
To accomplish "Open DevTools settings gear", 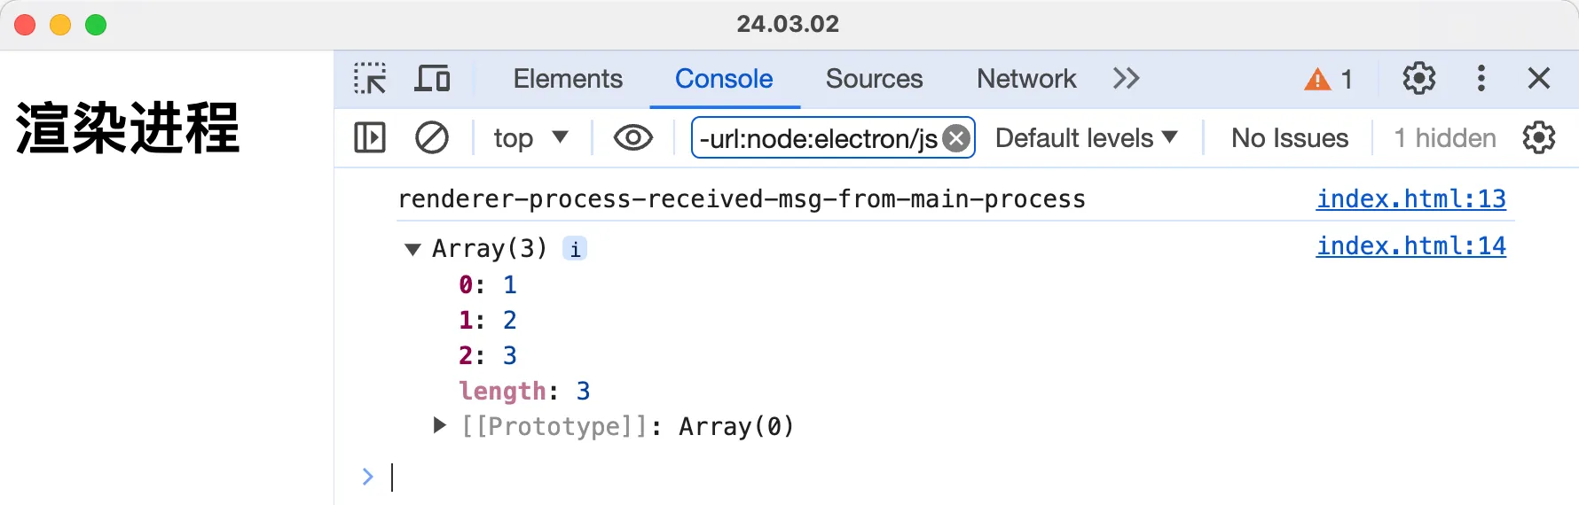I will (1418, 79).
